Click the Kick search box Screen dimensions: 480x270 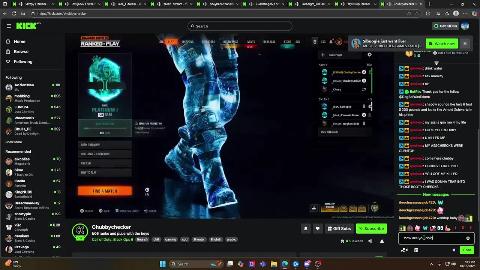click(240, 26)
